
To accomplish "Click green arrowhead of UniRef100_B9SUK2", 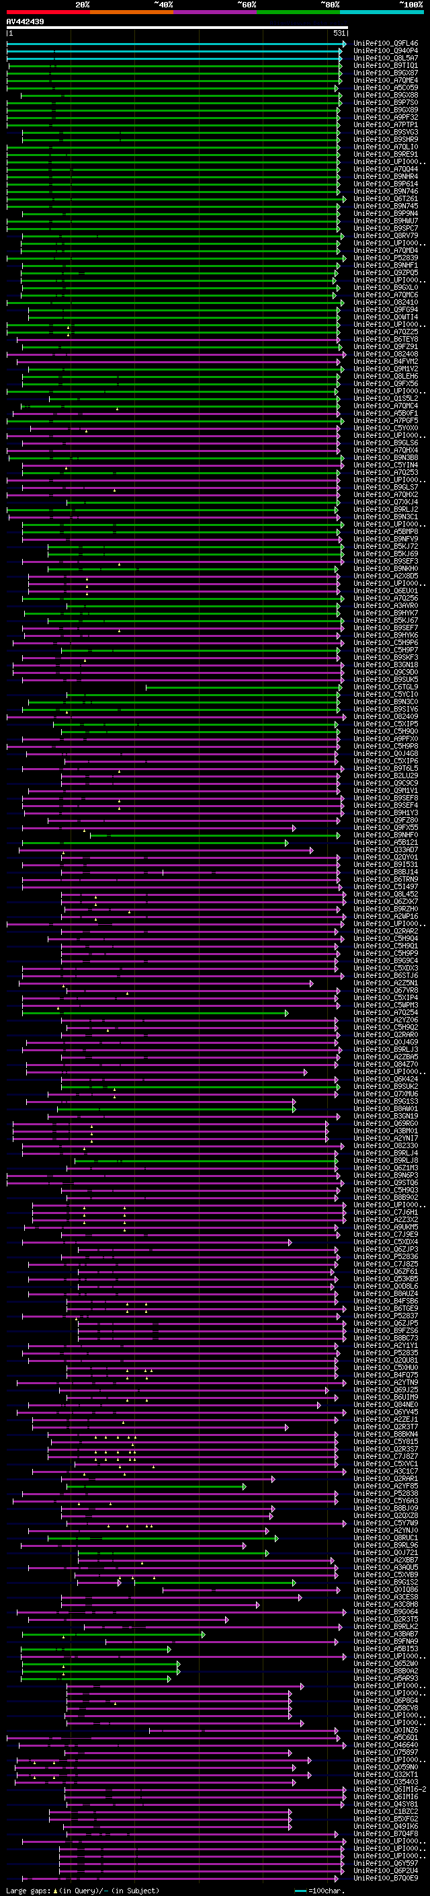I will [x=339, y=1087].
